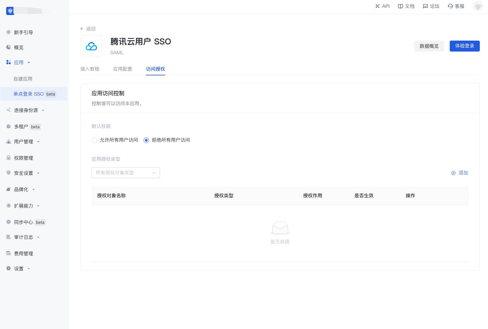Screen dimensions: 488x329
Task: Open the 费用管理 billing icon
Action: pyautogui.click(x=9, y=253)
